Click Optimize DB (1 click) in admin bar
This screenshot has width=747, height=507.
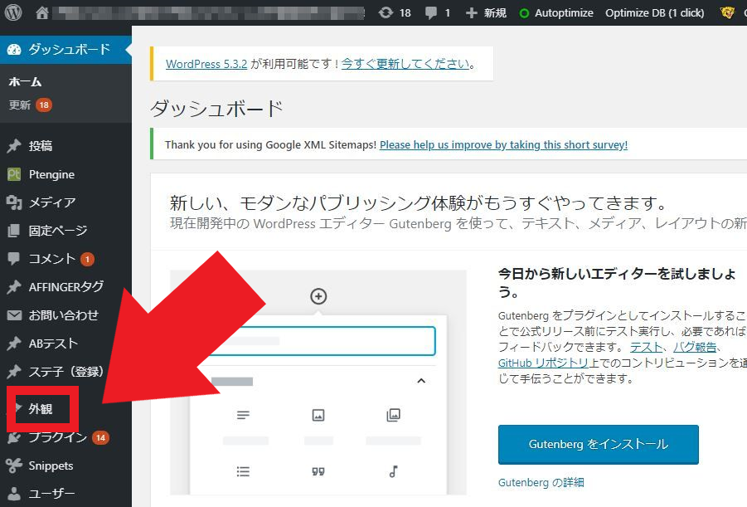[655, 13]
